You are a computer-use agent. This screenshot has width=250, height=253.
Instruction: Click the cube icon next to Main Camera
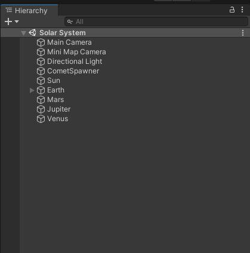(41, 42)
